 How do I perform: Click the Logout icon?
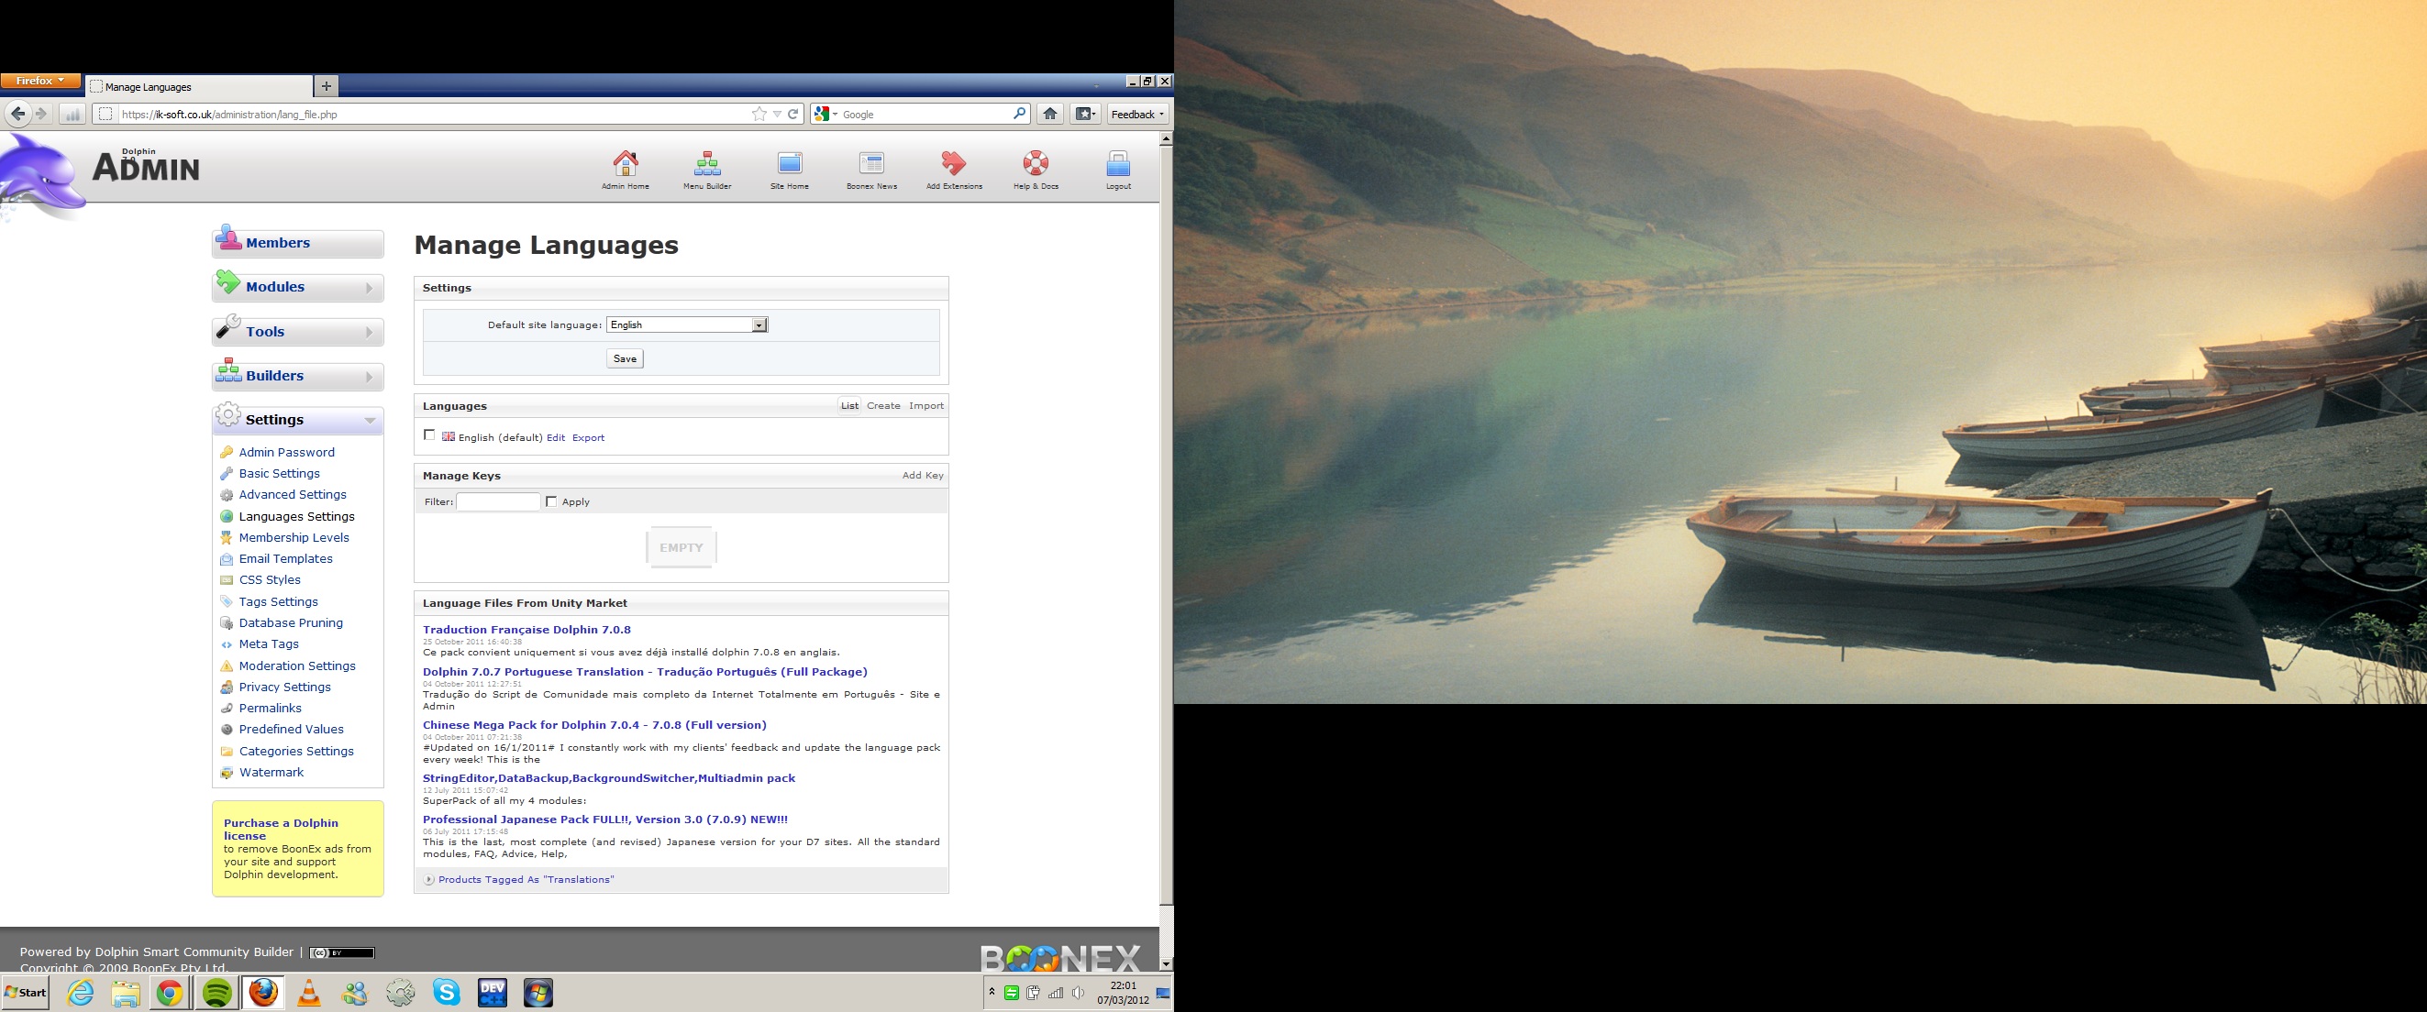coord(1117,165)
